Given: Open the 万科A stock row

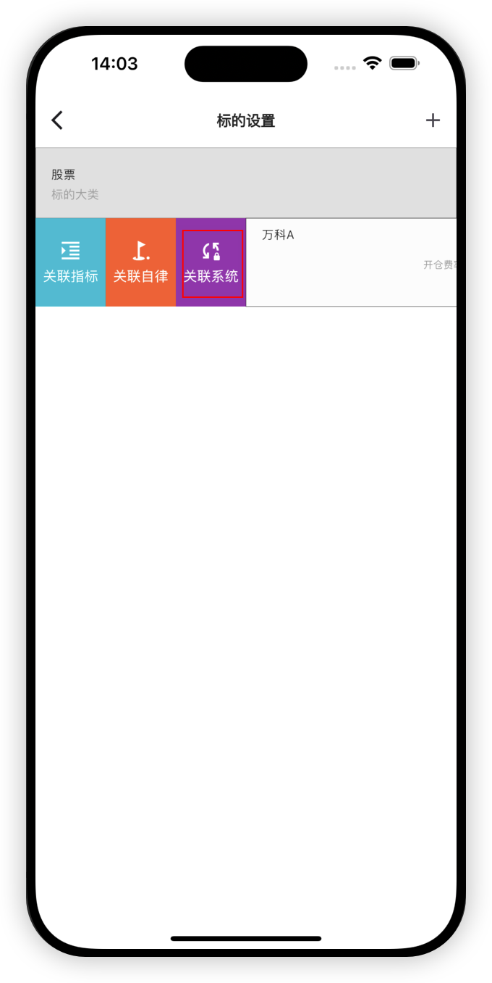Looking at the screenshot, I should [352, 262].
